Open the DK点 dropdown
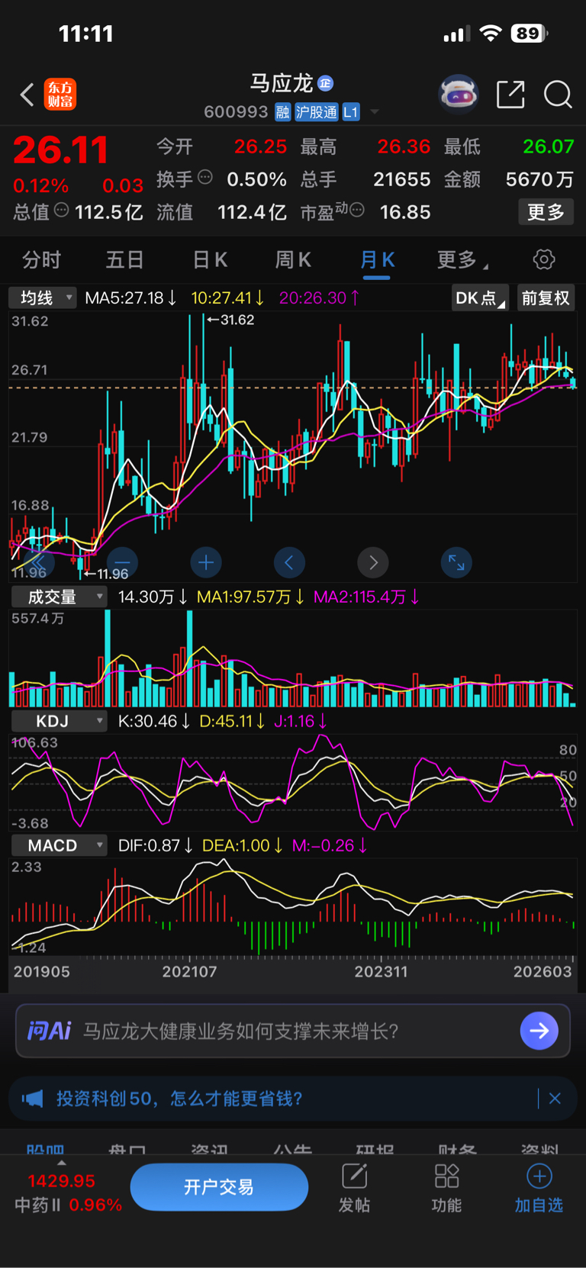Image resolution: width=586 pixels, height=1268 pixels. [x=481, y=298]
